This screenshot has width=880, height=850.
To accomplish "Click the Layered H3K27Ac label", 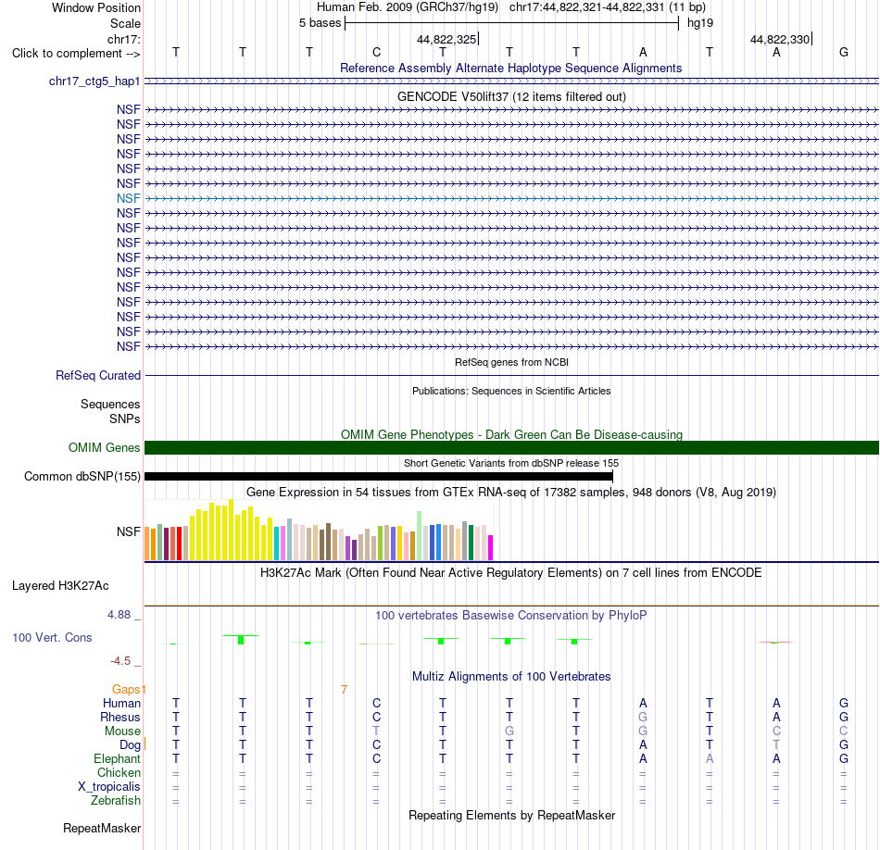I will [60, 586].
